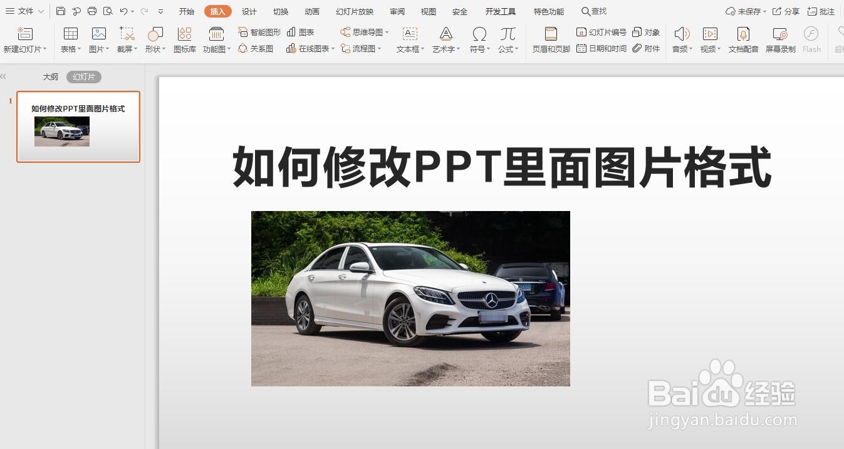Insert 幻灯片编号 slide number
Viewport: 844px width, 449px height.
click(x=601, y=32)
